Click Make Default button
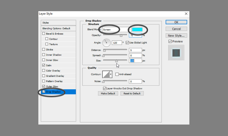228x136 pixels. 108,93
